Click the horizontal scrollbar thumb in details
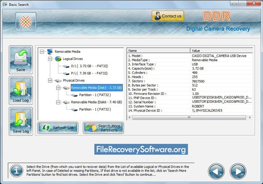This screenshot has height=184, width=263. tap(189, 117)
